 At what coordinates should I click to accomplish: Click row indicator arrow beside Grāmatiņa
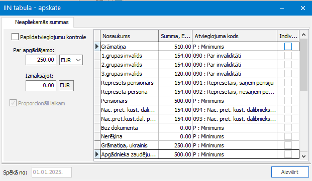pyautogui.click(x=97, y=47)
